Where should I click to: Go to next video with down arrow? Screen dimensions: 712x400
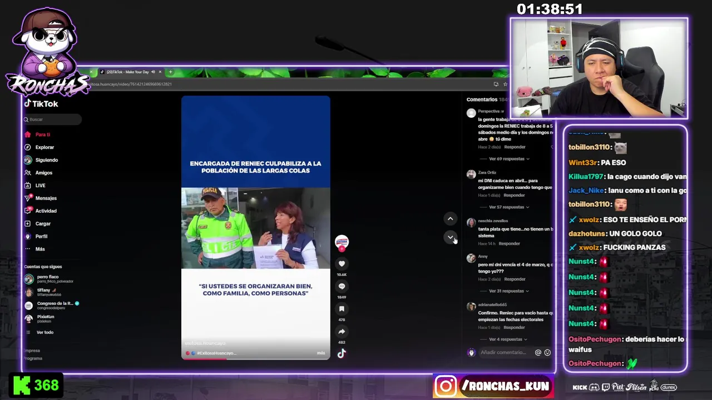(451, 237)
